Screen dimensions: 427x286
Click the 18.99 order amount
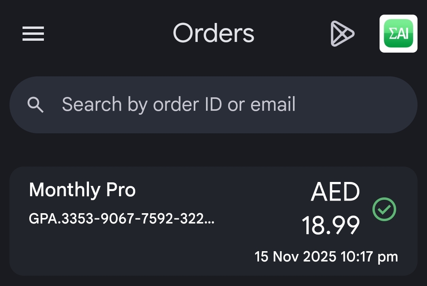(x=331, y=225)
